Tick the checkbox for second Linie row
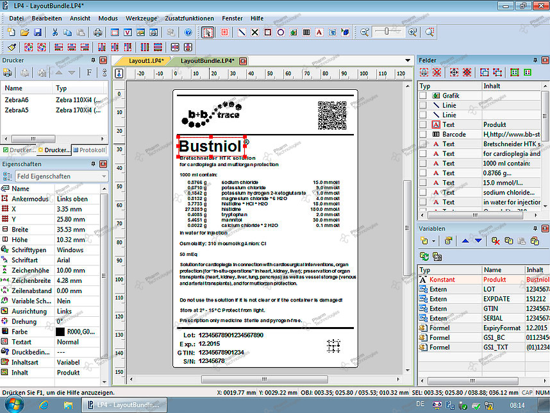550x413 pixels. [x=423, y=115]
